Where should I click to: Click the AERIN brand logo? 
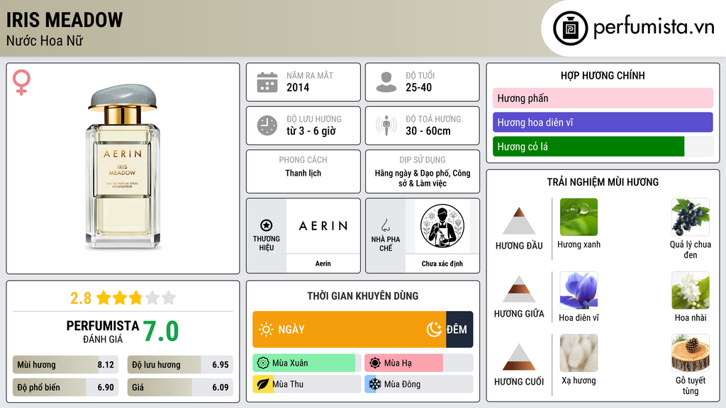[x=323, y=226]
